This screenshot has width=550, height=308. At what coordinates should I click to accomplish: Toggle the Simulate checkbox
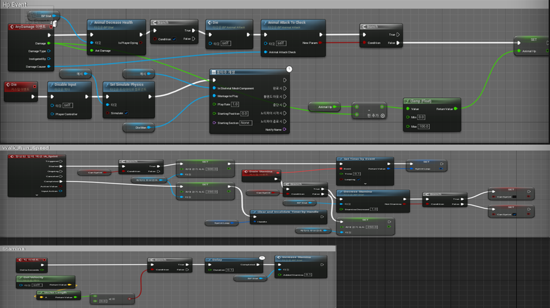click(x=126, y=113)
